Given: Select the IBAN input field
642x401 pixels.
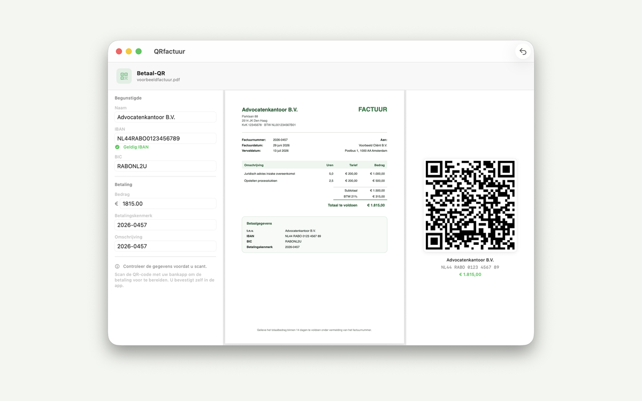Looking at the screenshot, I should [165, 138].
